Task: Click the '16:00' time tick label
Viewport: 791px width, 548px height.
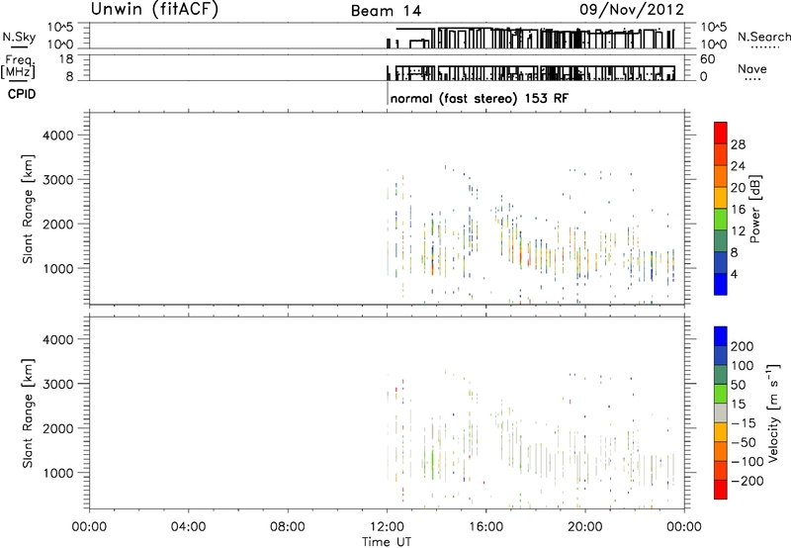Action: (485, 527)
